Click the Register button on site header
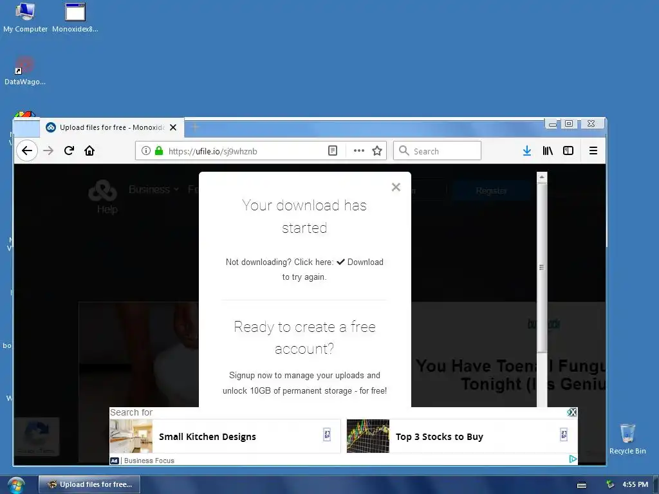The height and width of the screenshot is (494, 659). [x=491, y=190]
